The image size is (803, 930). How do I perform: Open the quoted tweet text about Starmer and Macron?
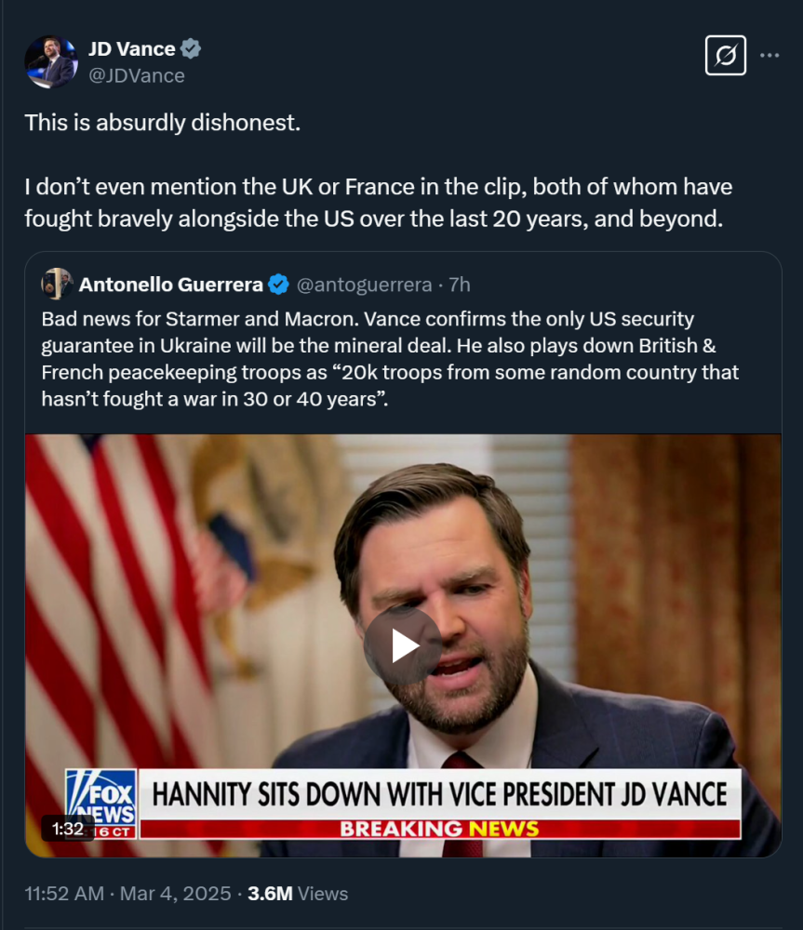(390, 359)
